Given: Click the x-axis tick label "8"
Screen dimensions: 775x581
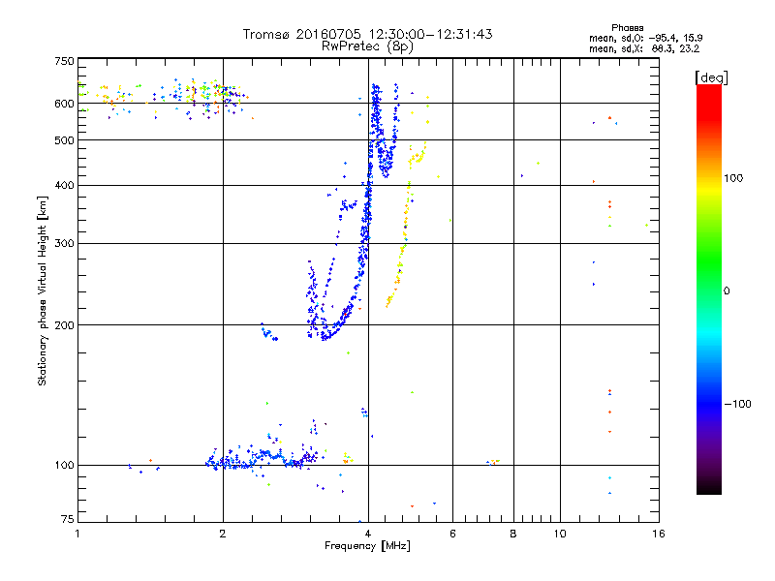Looking at the screenshot, I should point(513,534).
